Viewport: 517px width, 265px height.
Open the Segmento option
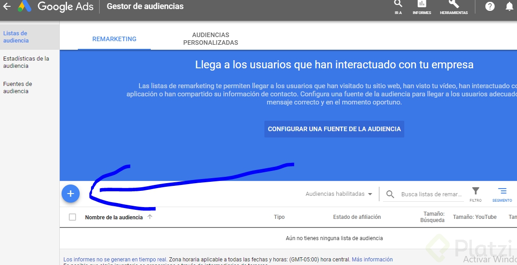point(502,194)
